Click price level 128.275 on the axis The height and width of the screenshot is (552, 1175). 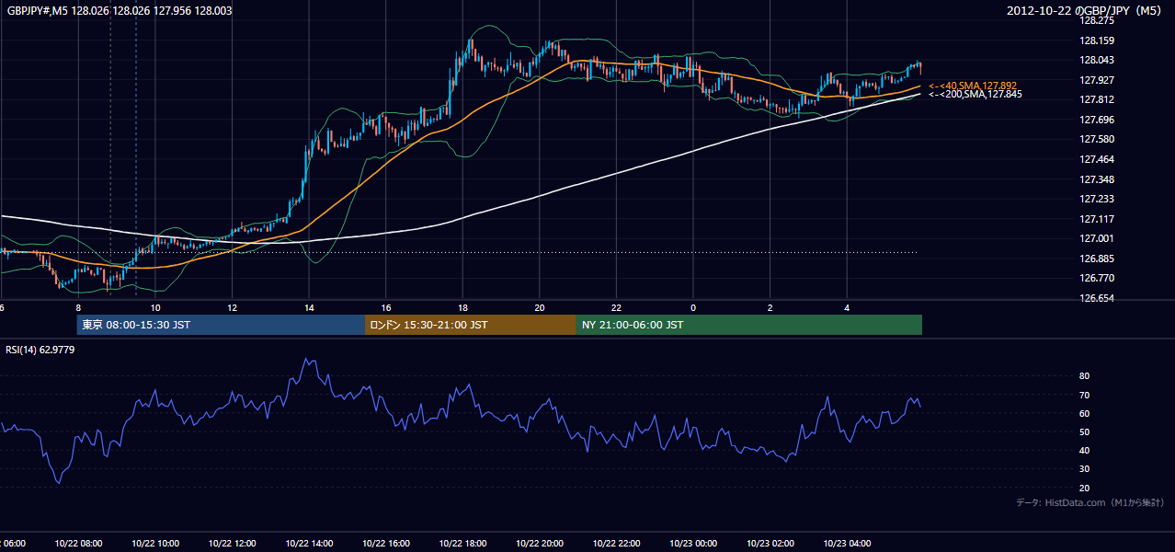pyautogui.click(x=1098, y=20)
